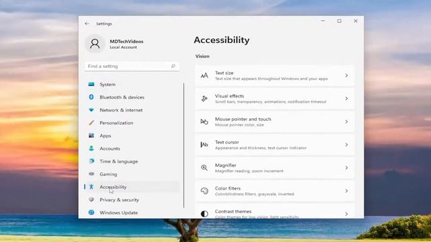Viewport: 431px width, 242px height.
Task: Open Magnifier settings
Action: pyautogui.click(x=275, y=167)
